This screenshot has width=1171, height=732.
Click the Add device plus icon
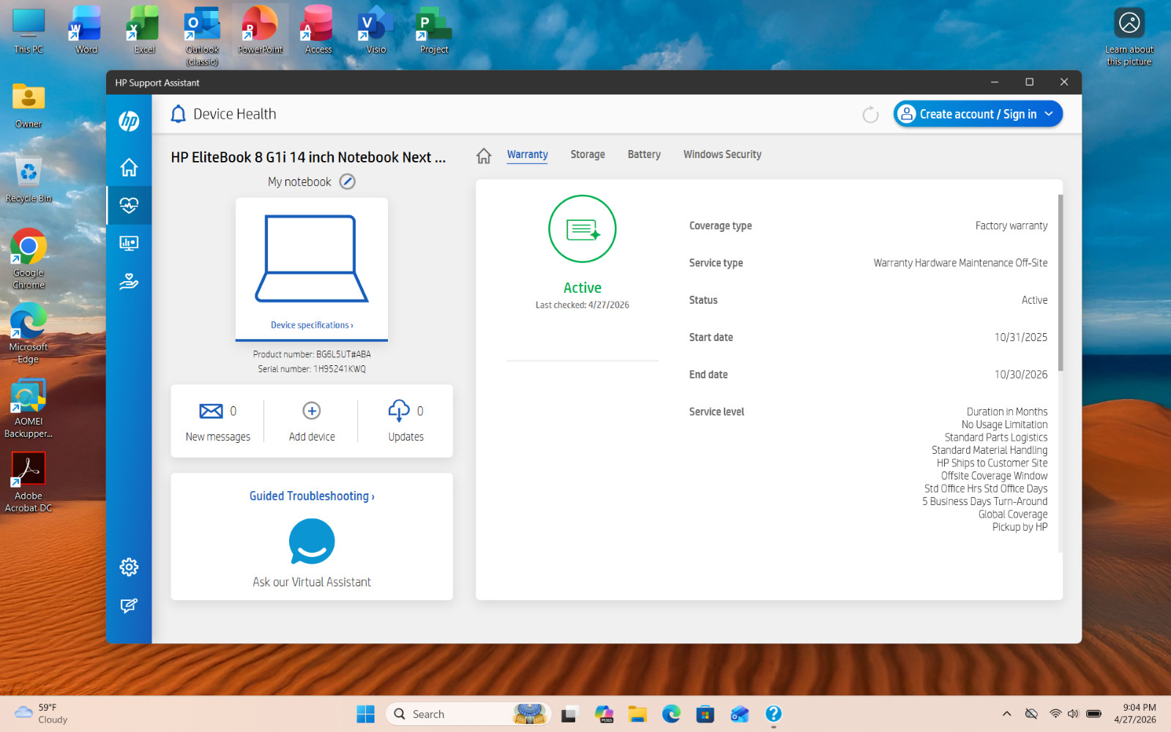(312, 411)
